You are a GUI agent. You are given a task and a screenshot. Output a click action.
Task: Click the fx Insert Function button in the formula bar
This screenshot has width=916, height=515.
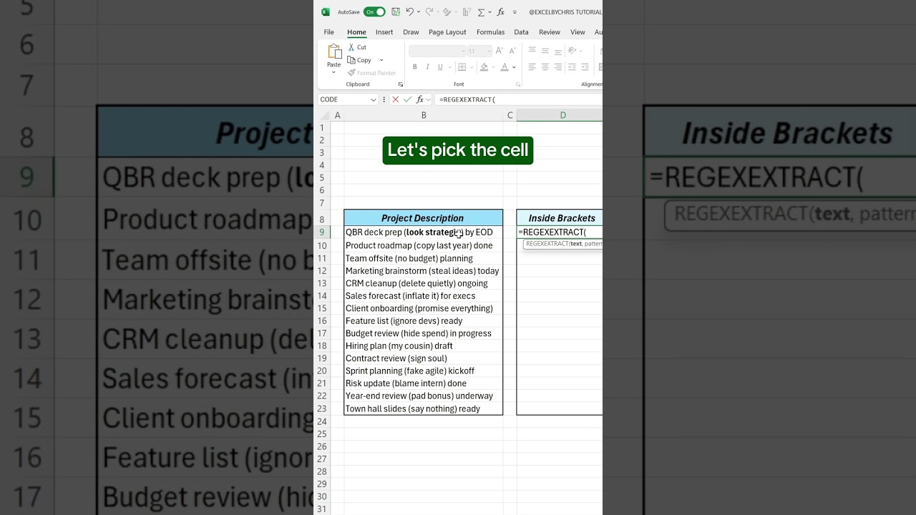pos(420,100)
